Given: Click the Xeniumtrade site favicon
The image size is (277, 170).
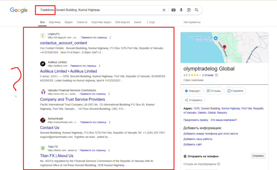Looking at the screenshot, I should (43, 120).
